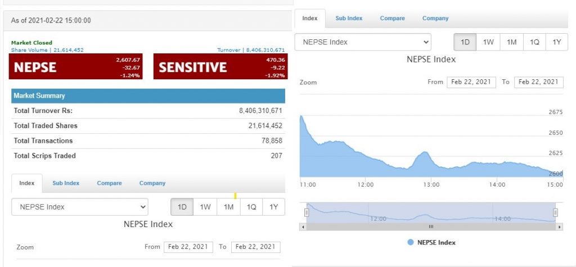Viewport: 576px width, 267px height.
Task: Open the Index tab in right panel
Action: pos(310,19)
